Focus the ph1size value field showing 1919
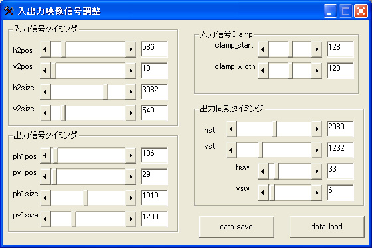372x248 pixels. 154,198
